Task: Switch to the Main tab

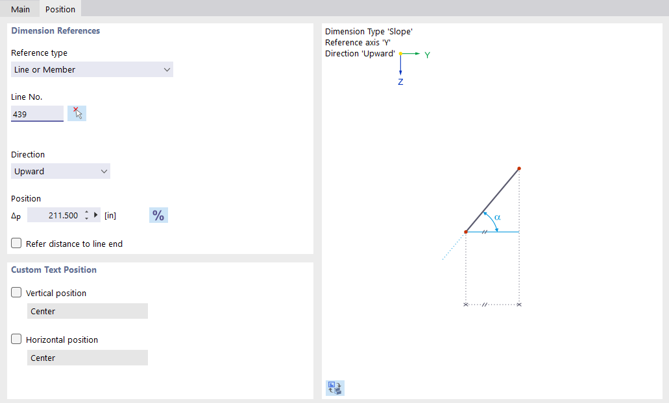Action: [x=20, y=9]
